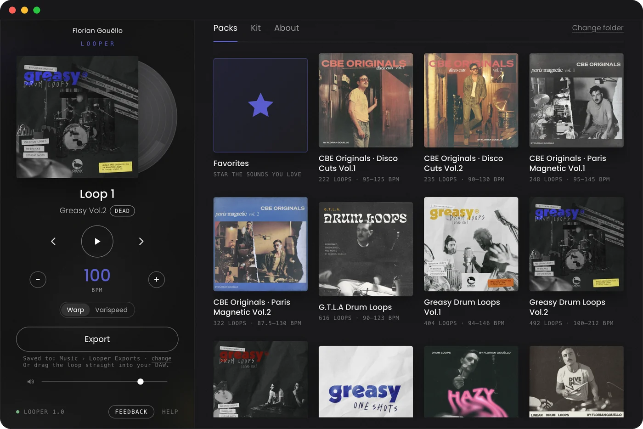Image resolution: width=643 pixels, height=429 pixels.
Task: Click the HELP link
Action: pyautogui.click(x=170, y=412)
